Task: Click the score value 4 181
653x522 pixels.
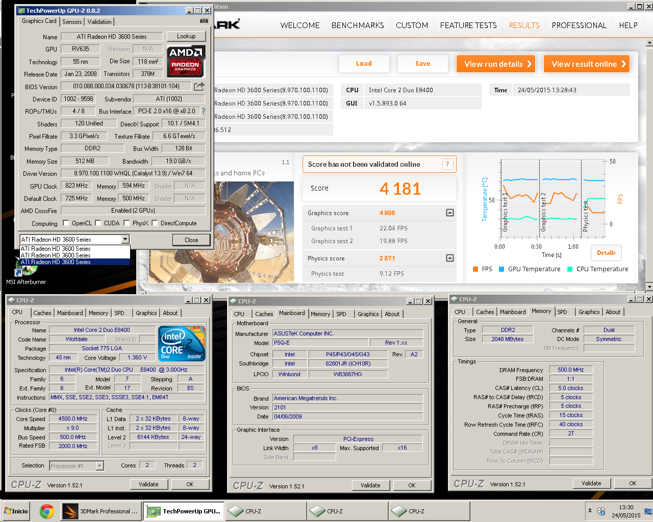Action: point(400,189)
